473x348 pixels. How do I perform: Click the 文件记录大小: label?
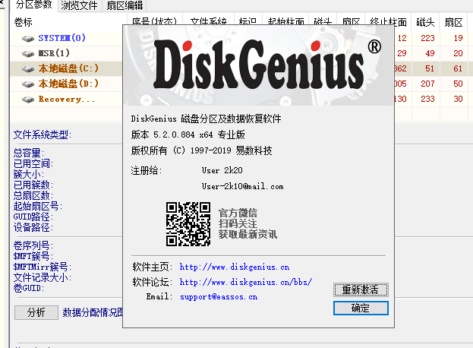coord(43,277)
